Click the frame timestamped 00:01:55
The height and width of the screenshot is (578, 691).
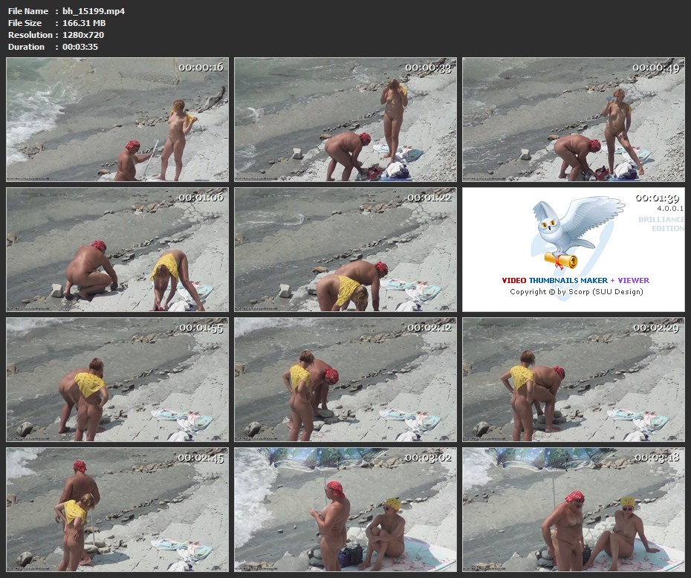(117, 380)
